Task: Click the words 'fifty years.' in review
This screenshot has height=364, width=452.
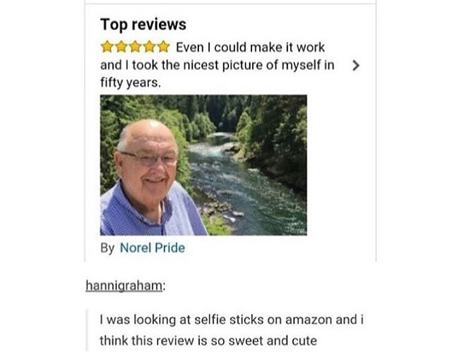Action: point(130,83)
